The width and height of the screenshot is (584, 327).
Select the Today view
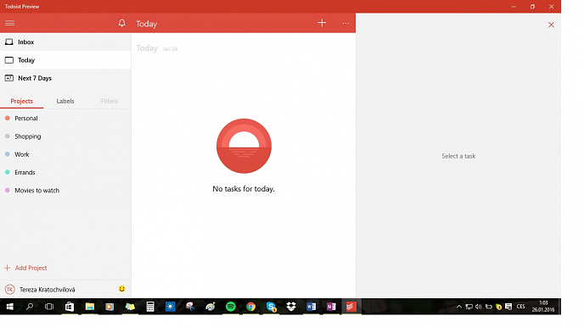pos(65,60)
